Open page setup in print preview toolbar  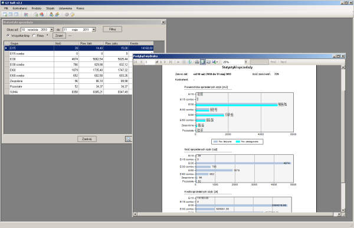(208, 62)
